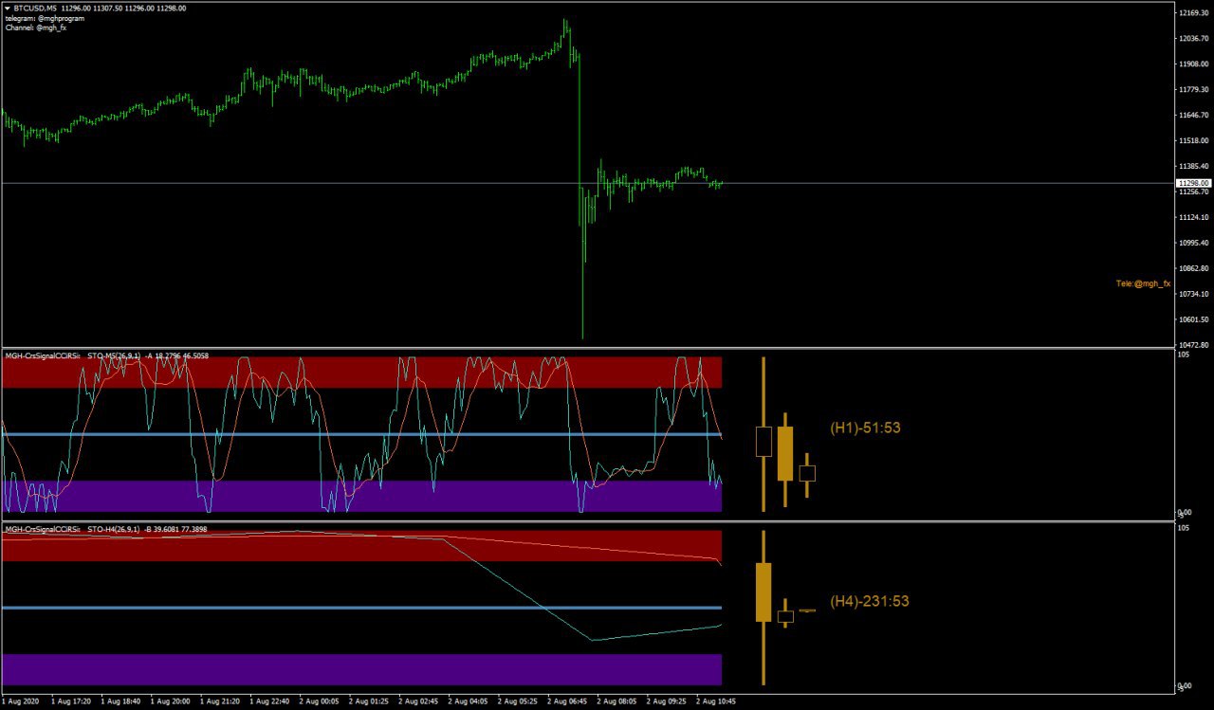
Task: Click the '1 Aug 2020' time axis label
Action: click(21, 702)
